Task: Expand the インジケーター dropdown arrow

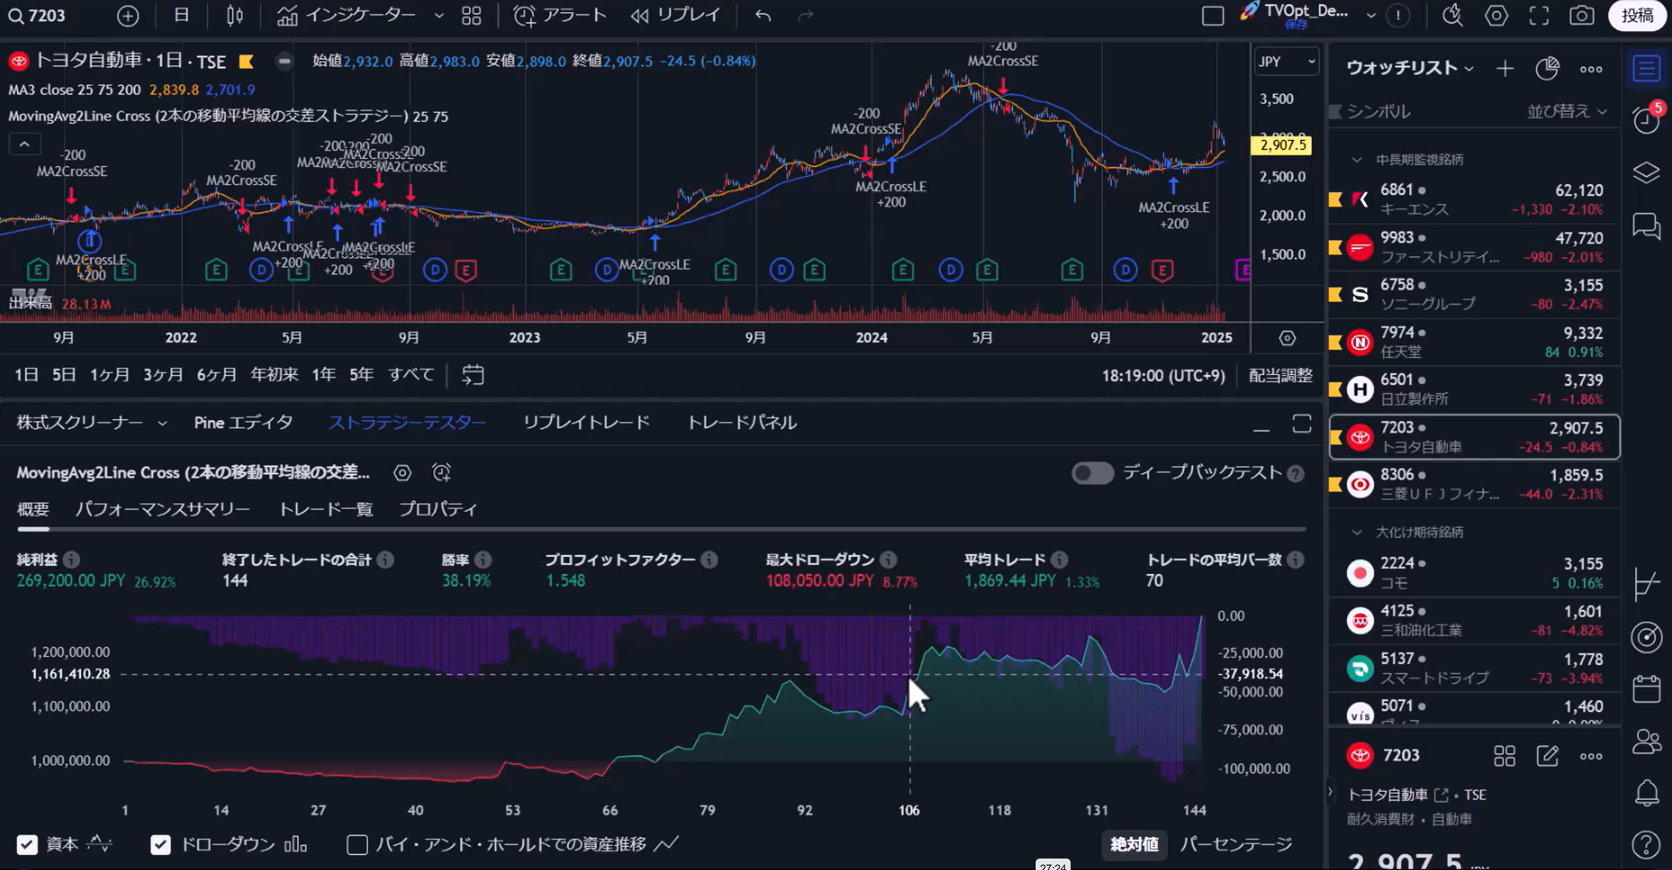Action: tap(439, 16)
